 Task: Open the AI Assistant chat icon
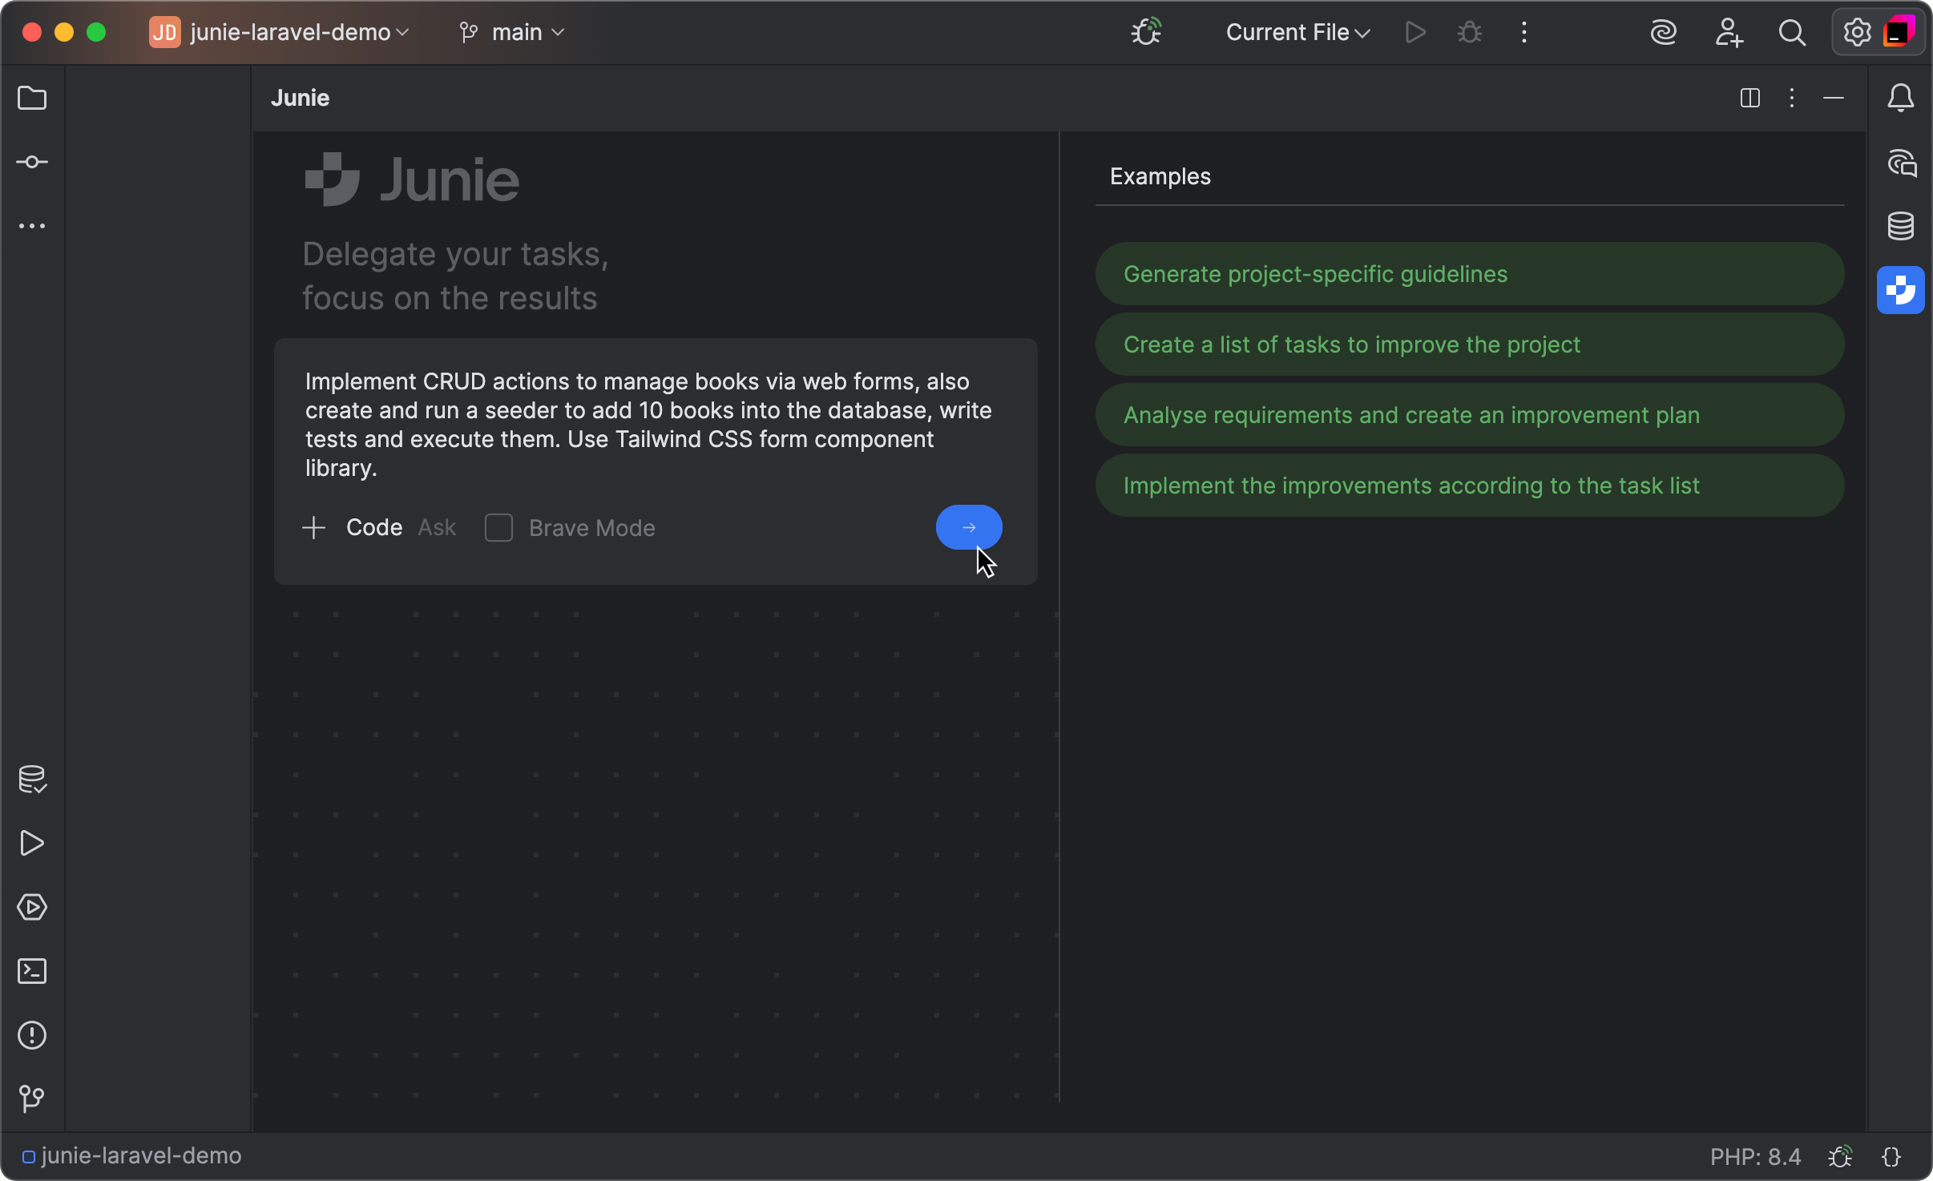coord(1900,163)
